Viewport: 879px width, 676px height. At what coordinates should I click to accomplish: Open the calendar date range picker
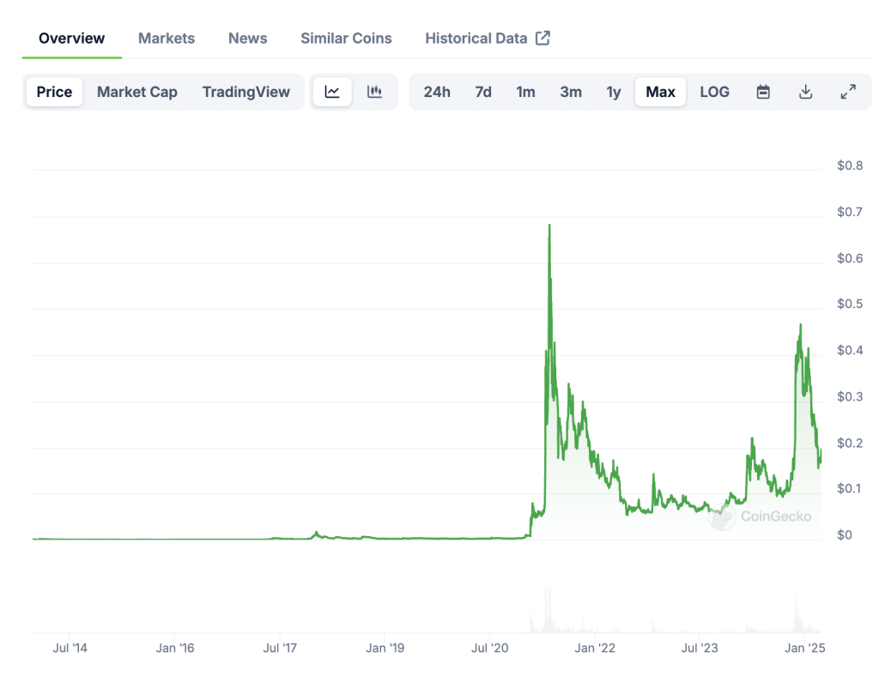point(763,92)
